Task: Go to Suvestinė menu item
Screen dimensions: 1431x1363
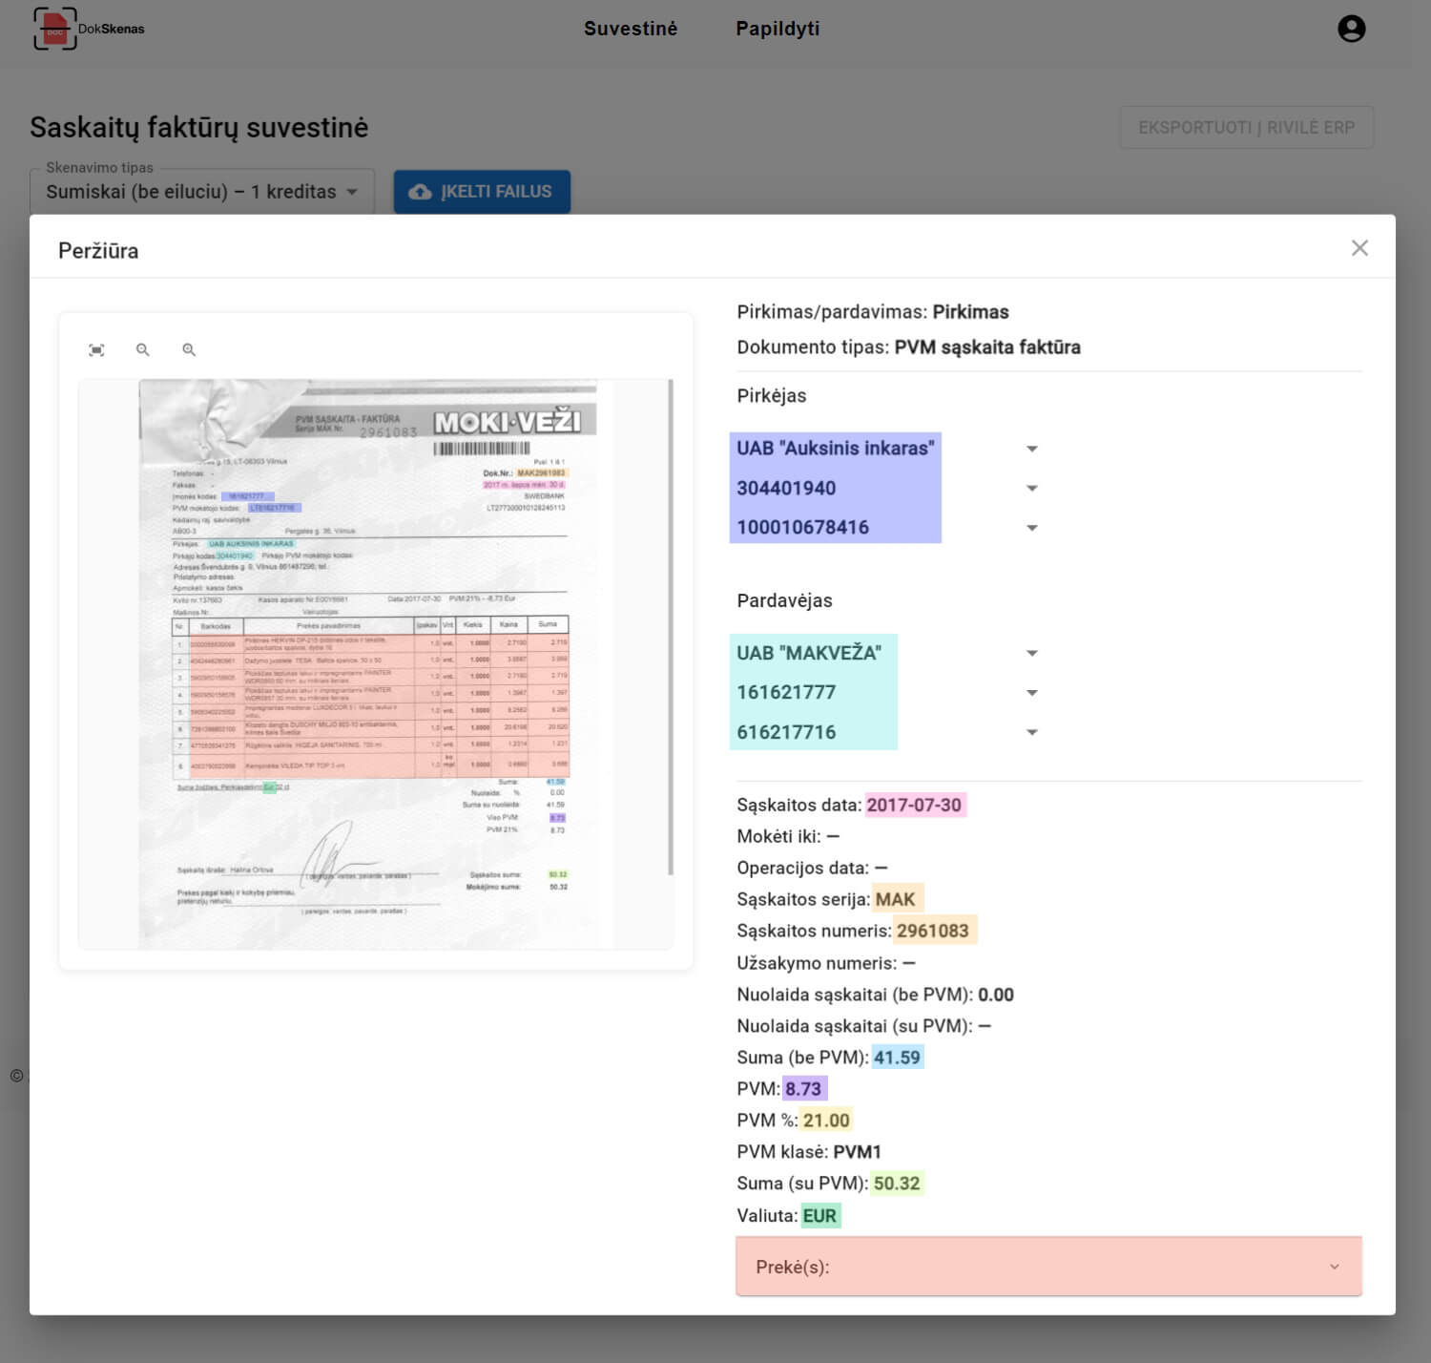Action: tap(631, 29)
